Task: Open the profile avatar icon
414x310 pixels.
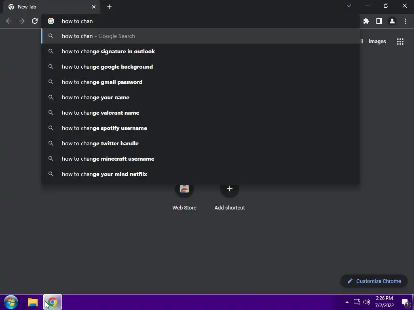Action: click(x=392, y=21)
